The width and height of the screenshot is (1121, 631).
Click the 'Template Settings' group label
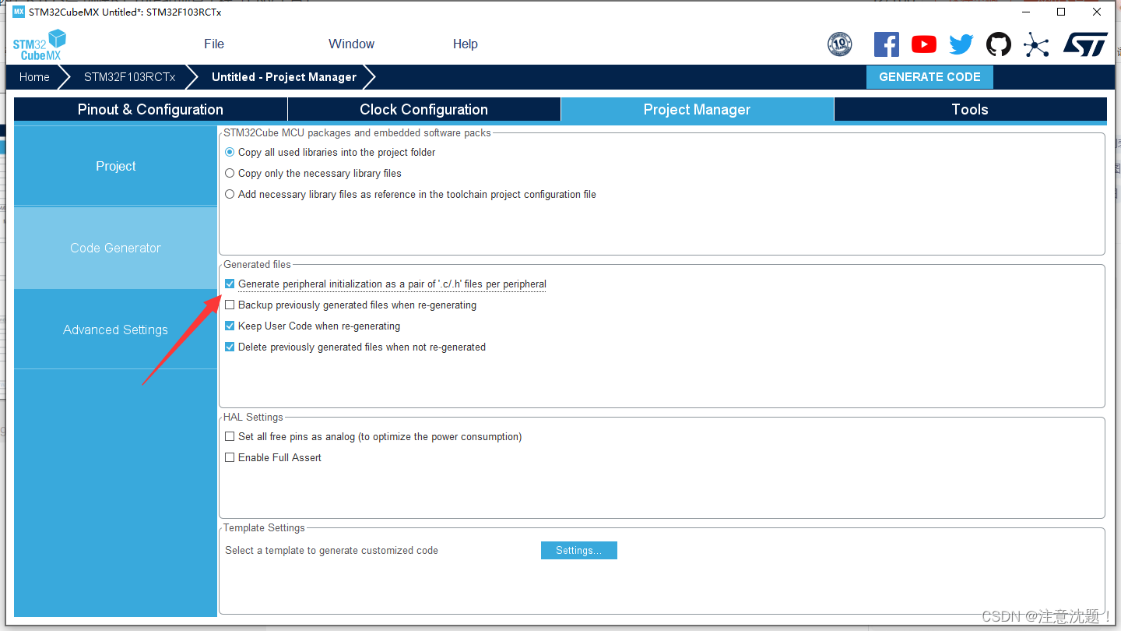click(x=265, y=527)
